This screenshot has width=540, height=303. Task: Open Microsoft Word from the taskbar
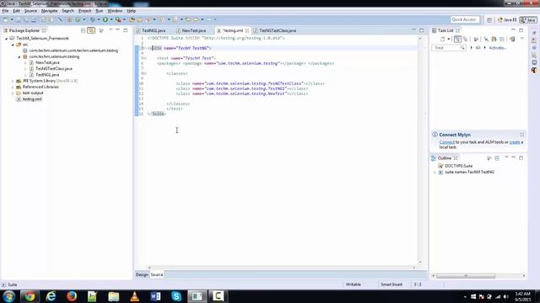click(x=155, y=296)
